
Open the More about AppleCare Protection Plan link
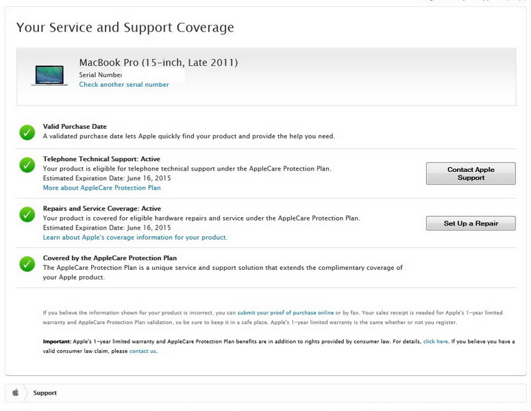[x=101, y=188]
